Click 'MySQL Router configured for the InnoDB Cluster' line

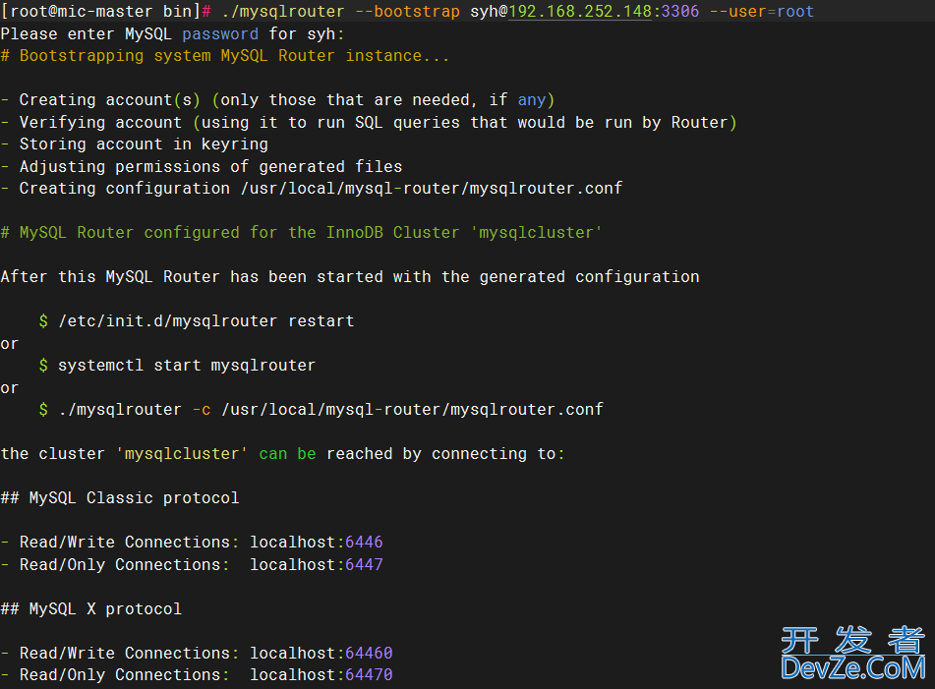point(302,232)
